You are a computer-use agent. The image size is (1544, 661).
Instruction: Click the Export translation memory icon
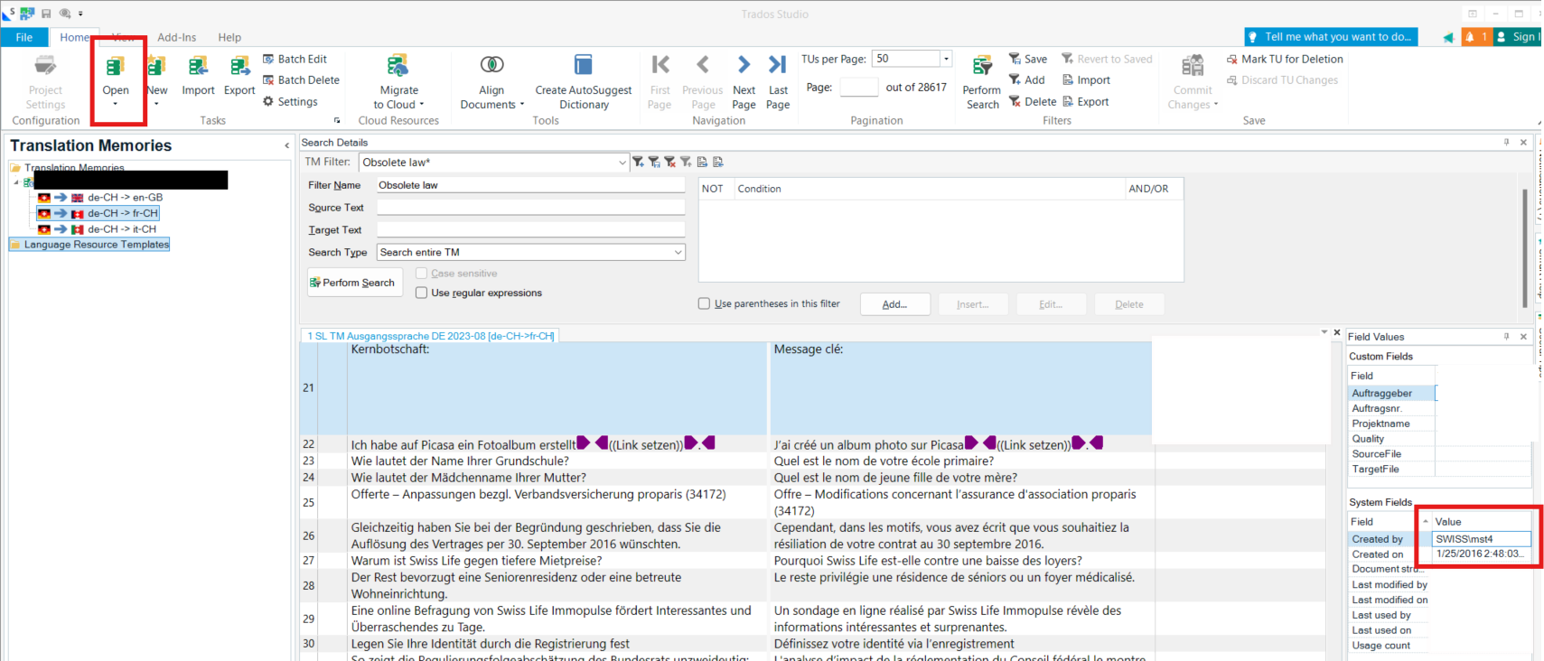pos(239,67)
